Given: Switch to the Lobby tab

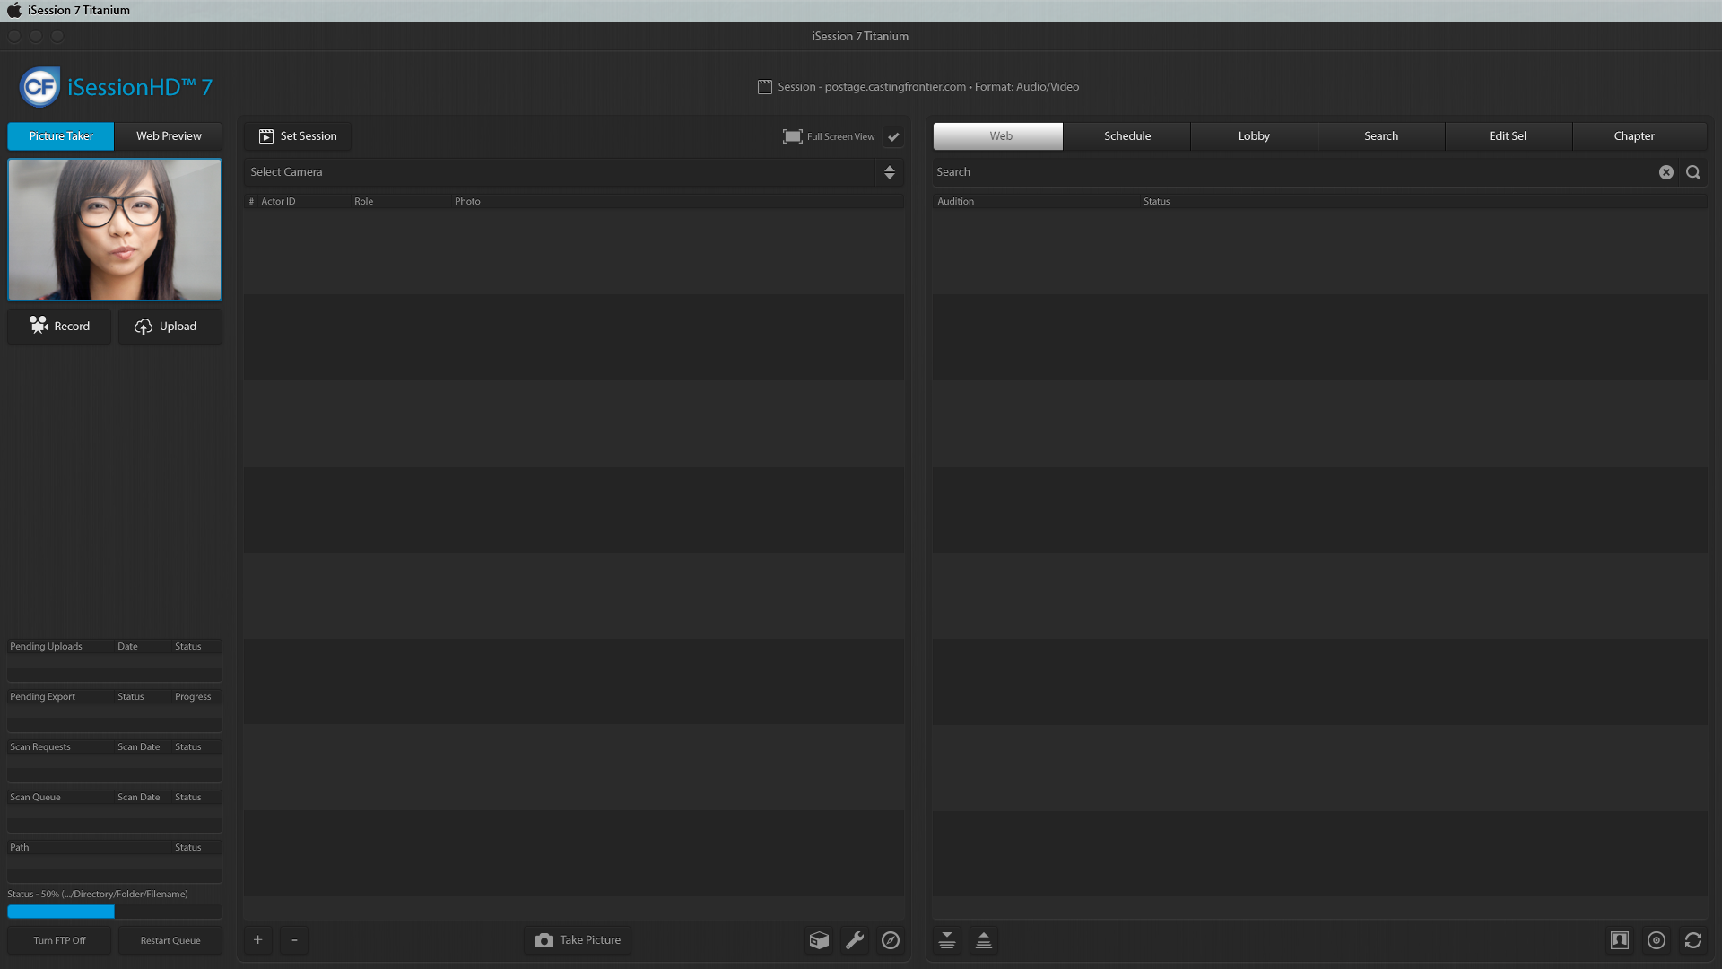Looking at the screenshot, I should (1253, 136).
